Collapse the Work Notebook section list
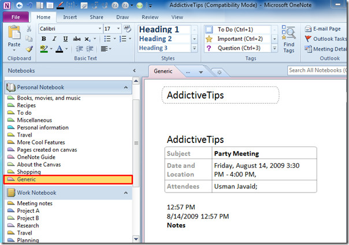The height and width of the screenshot is (245, 349). pyautogui.click(x=126, y=193)
